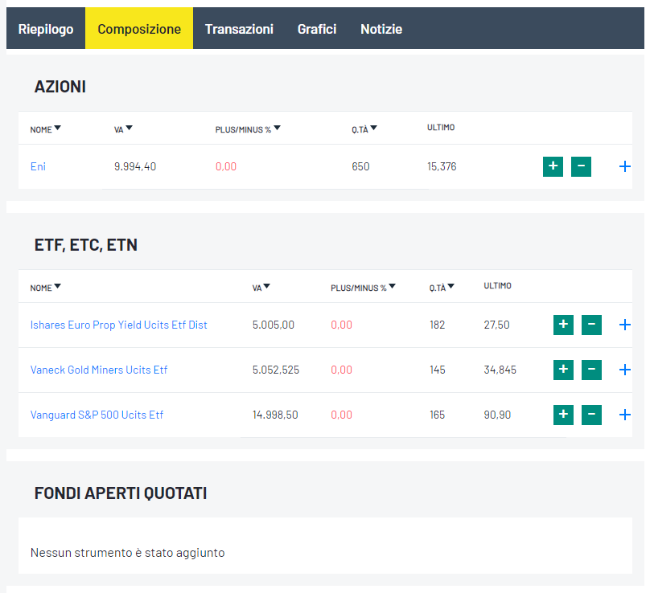Click green plus button in Eni row
Screen dimensions: 650x593
click(553, 166)
